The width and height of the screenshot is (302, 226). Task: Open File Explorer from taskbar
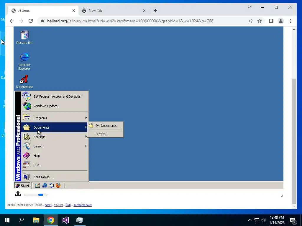36,220
